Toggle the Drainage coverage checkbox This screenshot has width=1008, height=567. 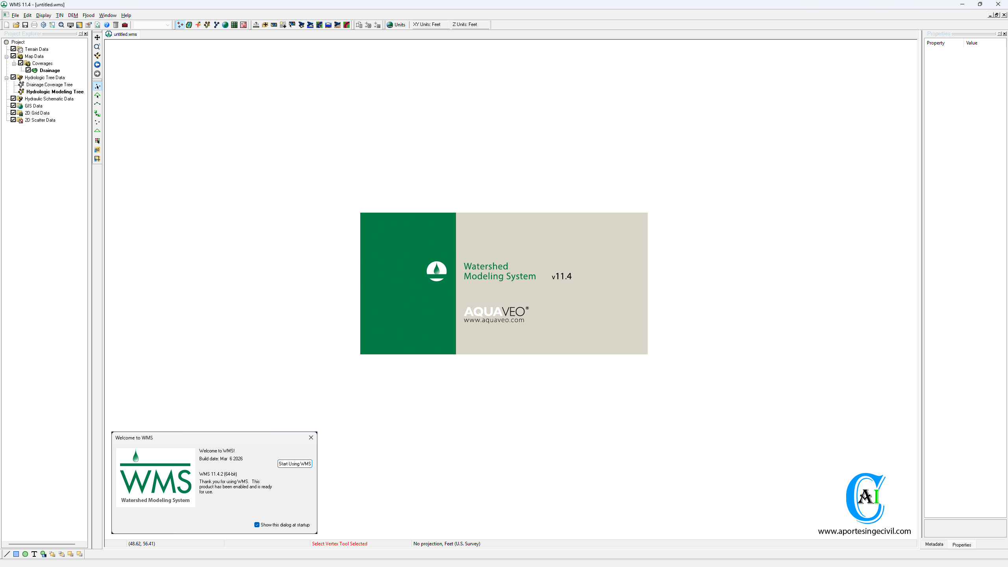[x=28, y=70]
